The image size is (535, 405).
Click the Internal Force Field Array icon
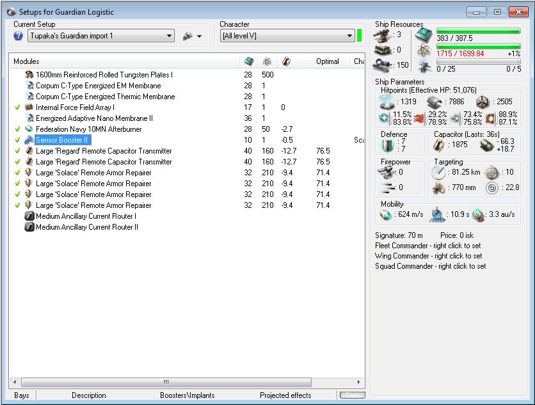coord(29,107)
